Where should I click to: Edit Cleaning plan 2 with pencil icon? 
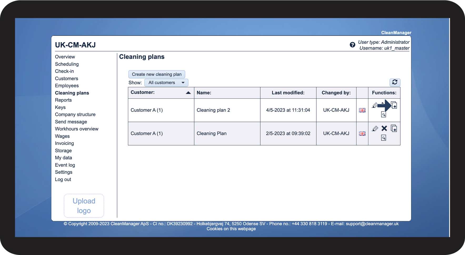pyautogui.click(x=375, y=105)
